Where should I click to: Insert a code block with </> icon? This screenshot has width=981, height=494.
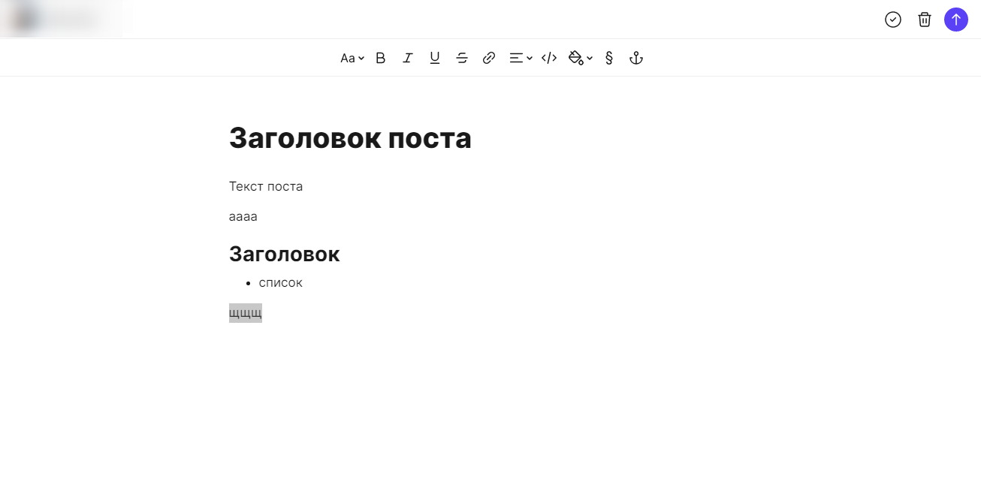point(549,58)
